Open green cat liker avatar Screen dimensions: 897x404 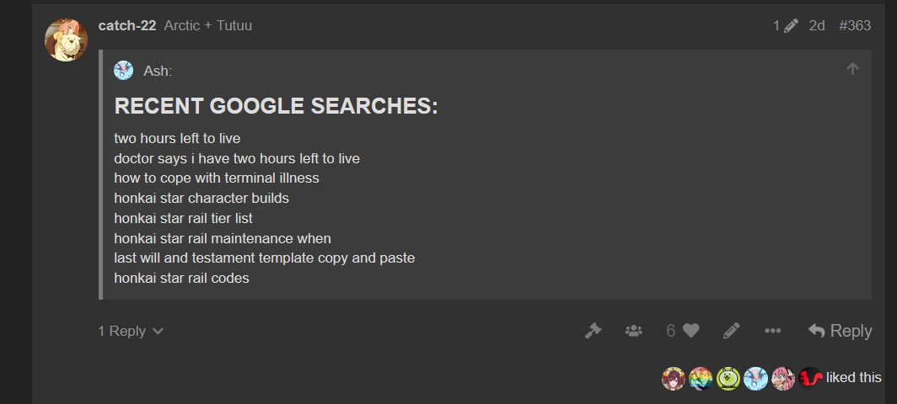728,378
